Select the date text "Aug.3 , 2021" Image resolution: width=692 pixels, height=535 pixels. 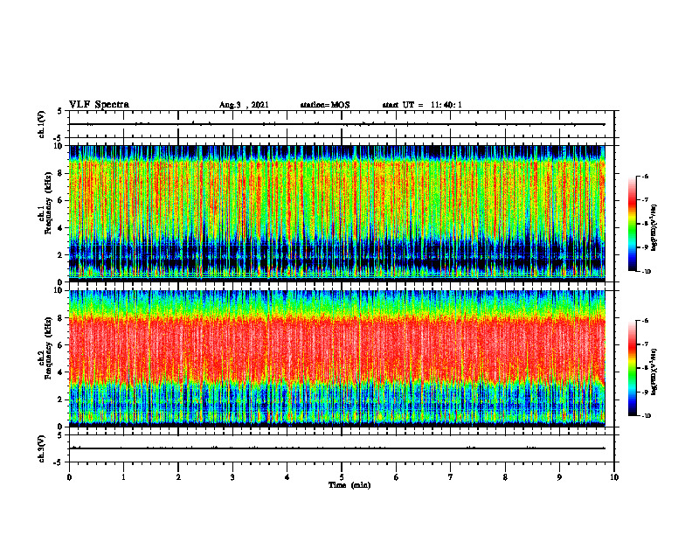pos(244,105)
